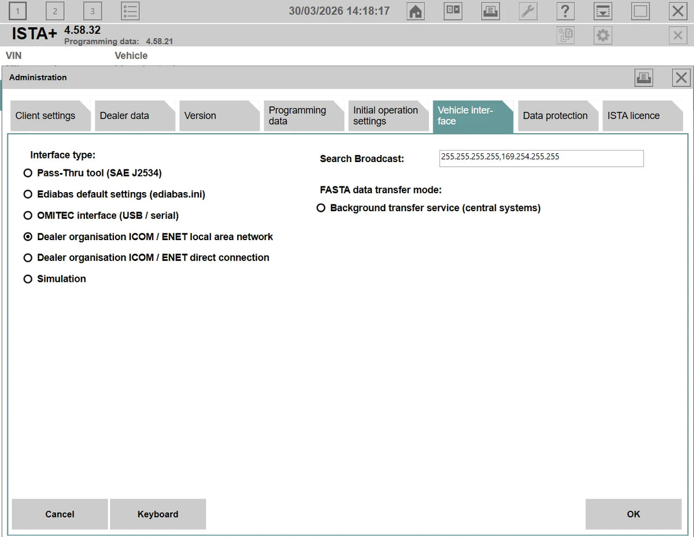Switch to Programming data tab
Screen dimensions: 694x537
(x=303, y=116)
